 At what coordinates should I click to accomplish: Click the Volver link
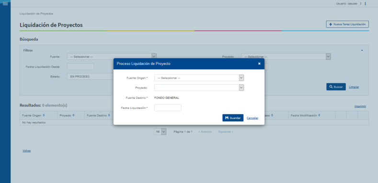tap(27, 151)
